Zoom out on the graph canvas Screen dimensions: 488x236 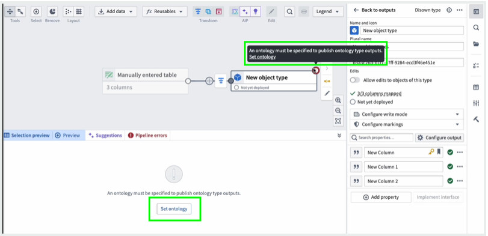coord(338,110)
